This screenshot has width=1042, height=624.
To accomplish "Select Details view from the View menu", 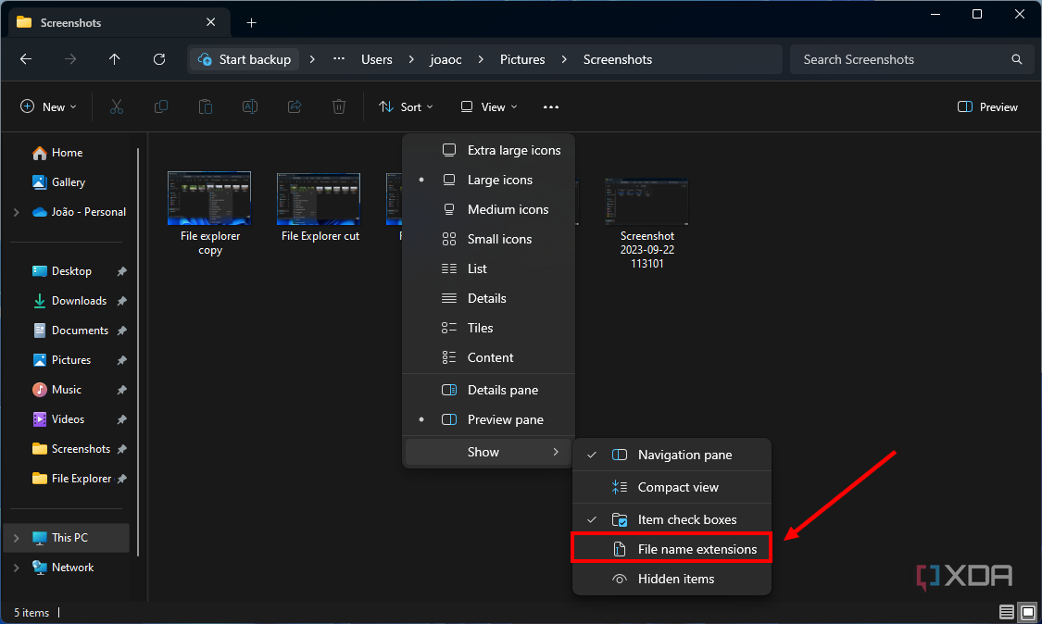I will click(x=487, y=298).
